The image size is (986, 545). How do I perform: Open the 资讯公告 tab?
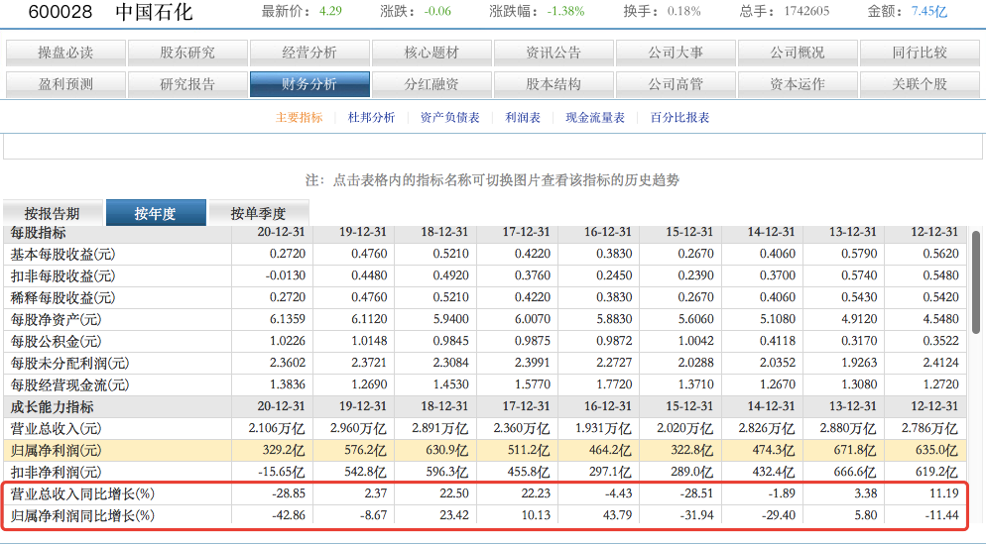point(554,53)
